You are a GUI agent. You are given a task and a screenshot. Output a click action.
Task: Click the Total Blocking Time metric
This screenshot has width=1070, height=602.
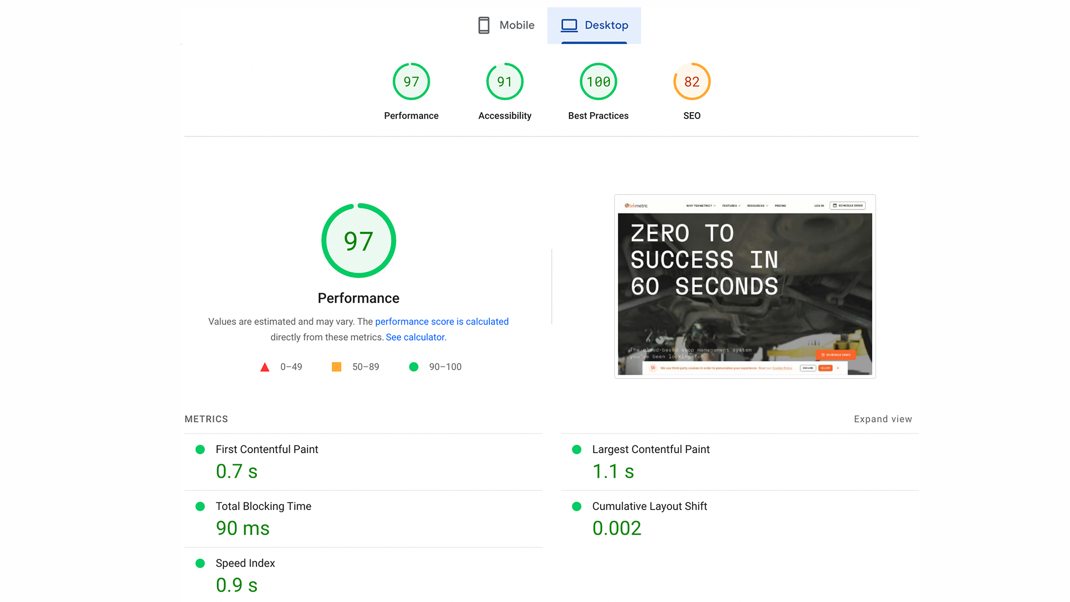pos(263,506)
